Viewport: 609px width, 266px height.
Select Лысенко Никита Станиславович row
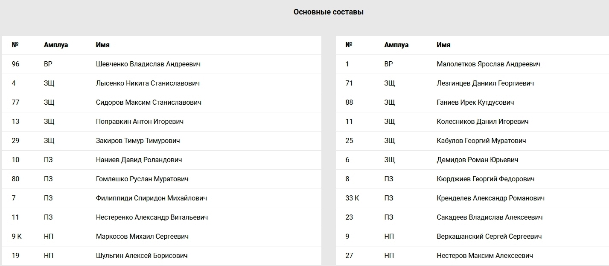(162, 83)
